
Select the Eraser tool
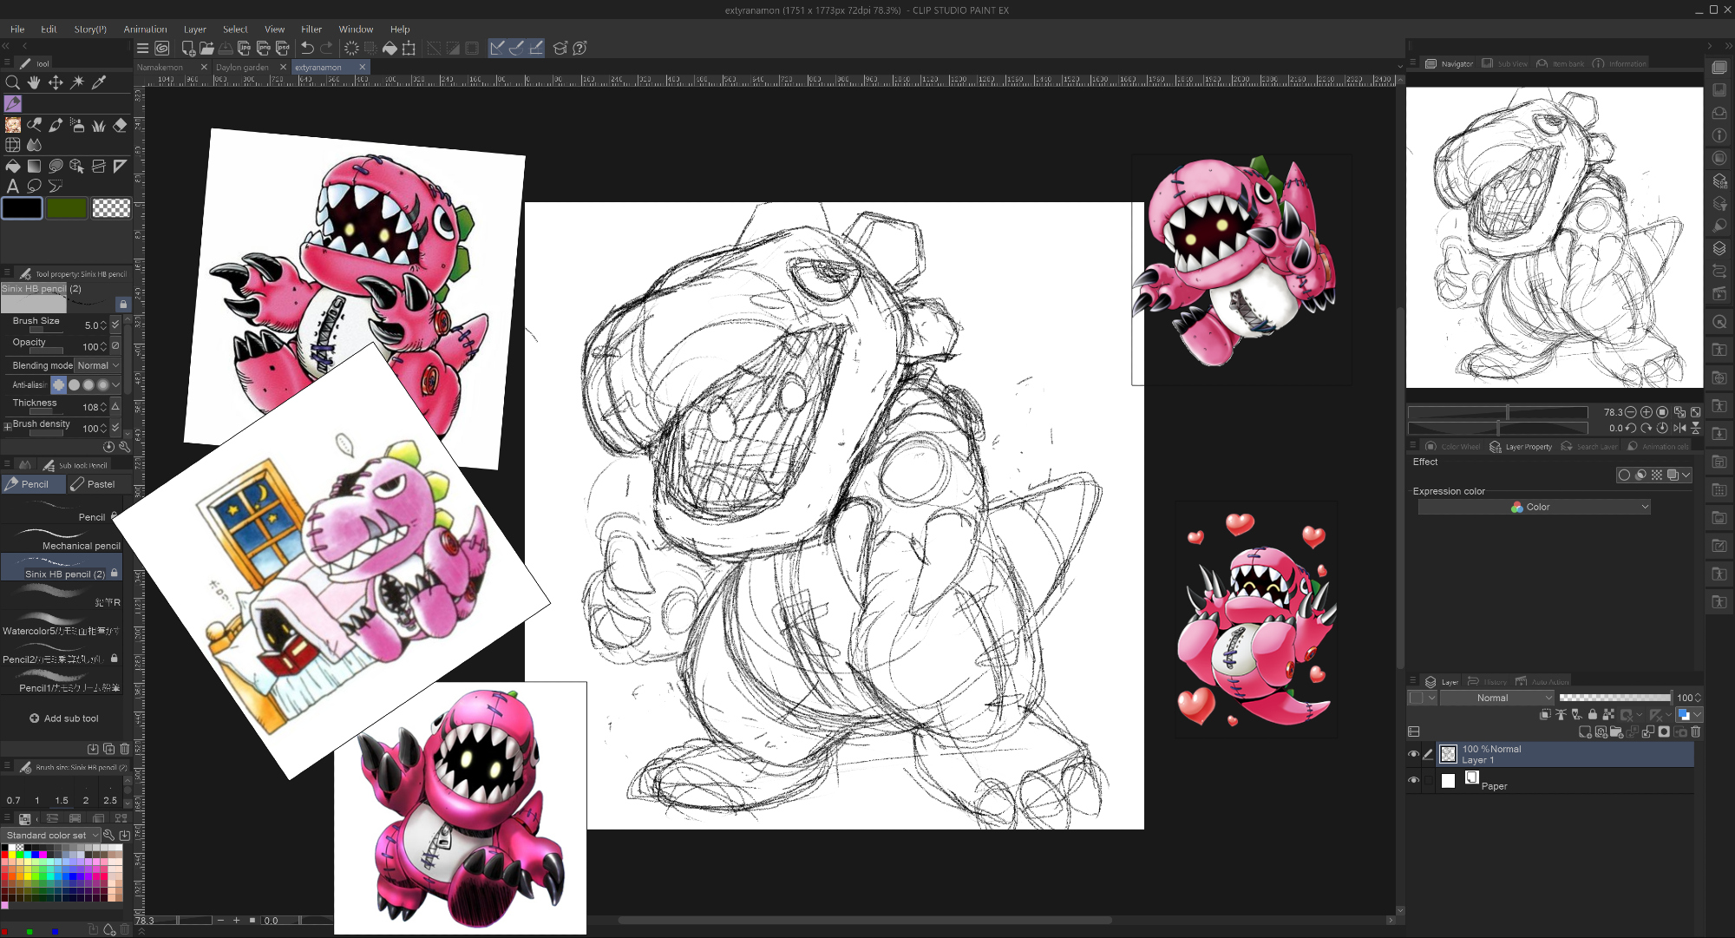point(120,125)
